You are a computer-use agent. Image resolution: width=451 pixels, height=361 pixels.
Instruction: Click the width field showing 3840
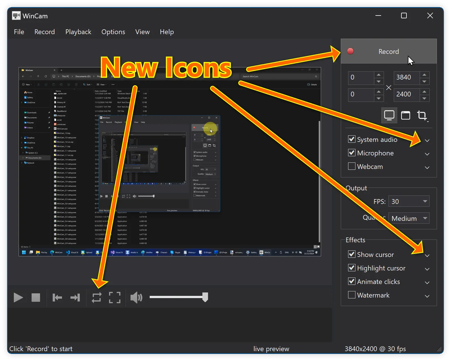(407, 78)
